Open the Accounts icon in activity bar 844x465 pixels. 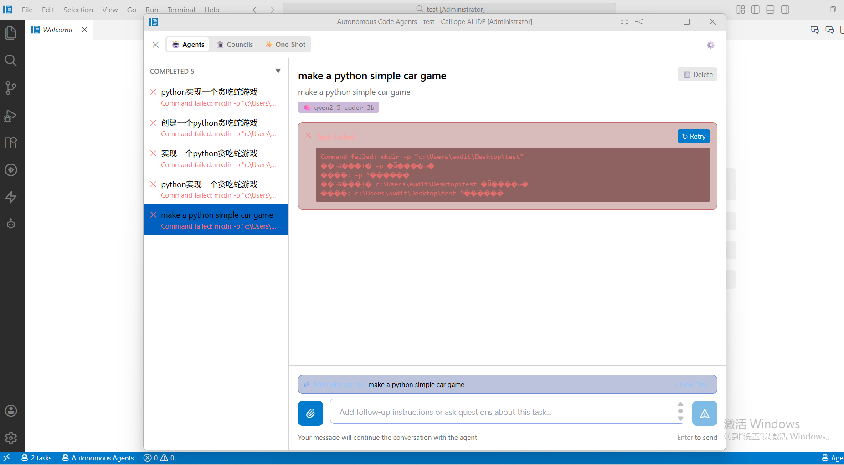11,411
